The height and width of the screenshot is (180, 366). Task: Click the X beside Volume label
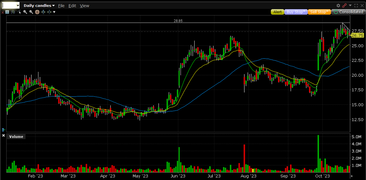[x=3, y=135]
